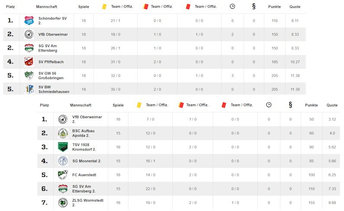Open the SV Pfiffelbach team name link
The height and width of the screenshot is (211, 344).
pyautogui.click(x=51, y=62)
